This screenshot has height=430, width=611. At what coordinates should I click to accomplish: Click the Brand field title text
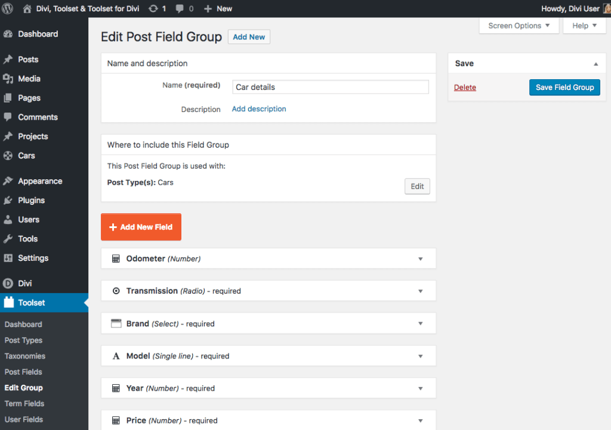tap(138, 323)
